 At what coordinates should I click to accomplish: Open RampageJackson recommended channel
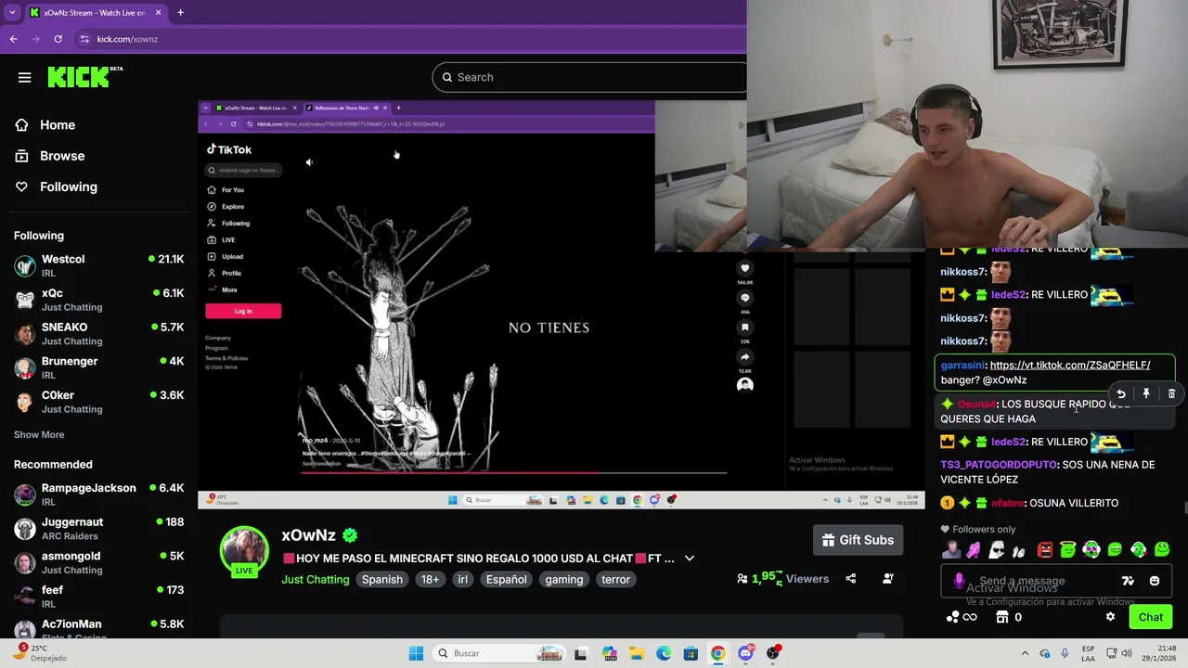99,495
